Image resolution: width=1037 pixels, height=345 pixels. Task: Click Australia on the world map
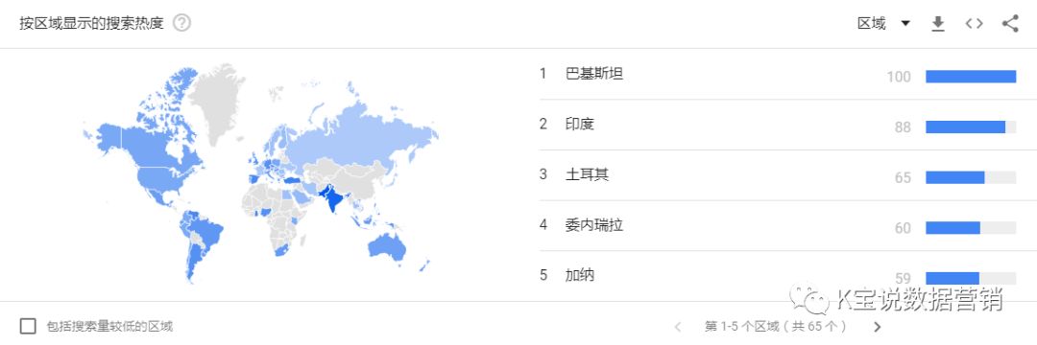(x=388, y=245)
